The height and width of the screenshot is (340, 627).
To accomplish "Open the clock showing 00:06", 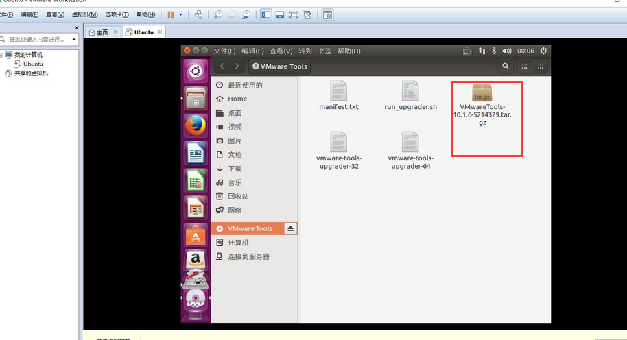I will click(x=525, y=51).
